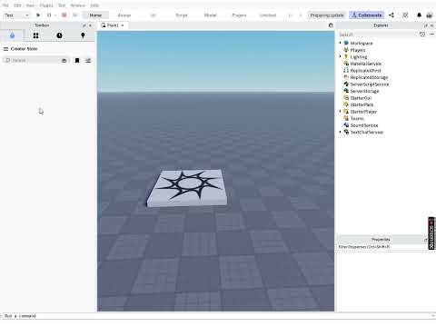Select the Toolbox Creator Store tab icon
This screenshot has width=436, height=327.
[12, 35]
